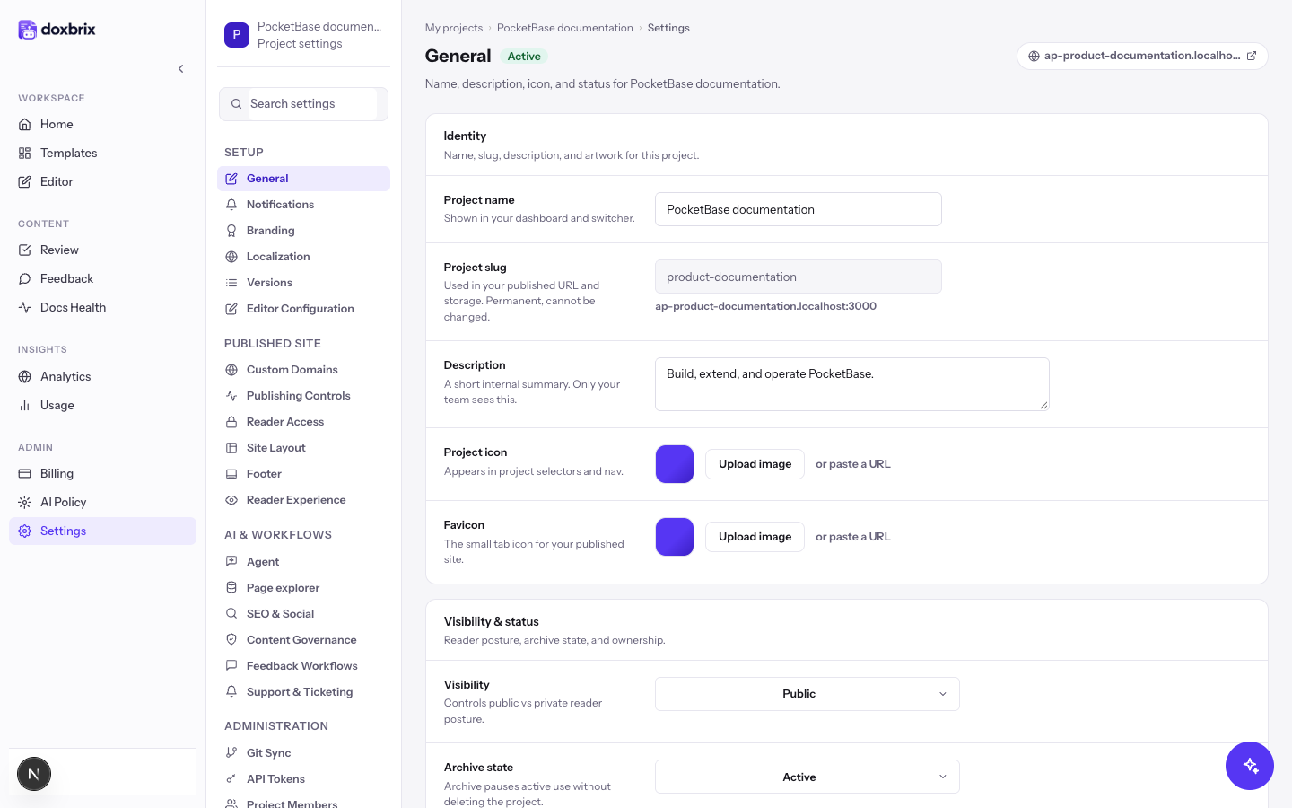Open Home in the workspace menu
Screen dimensions: 1292x808
pyautogui.click(x=102, y=124)
